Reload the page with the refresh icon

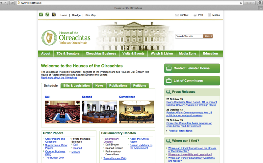241,3
